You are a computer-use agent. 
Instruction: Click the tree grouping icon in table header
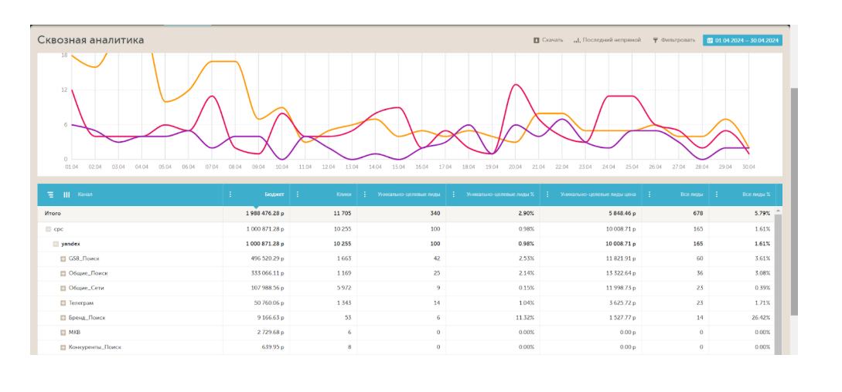tap(50, 194)
